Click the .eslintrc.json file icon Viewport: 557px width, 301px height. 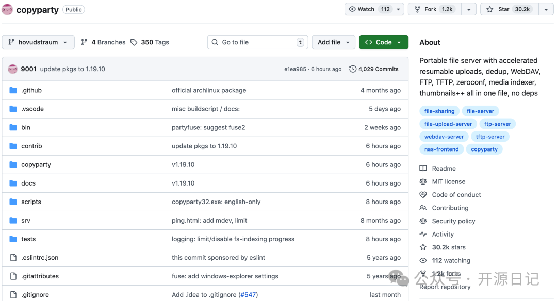[x=13, y=258]
